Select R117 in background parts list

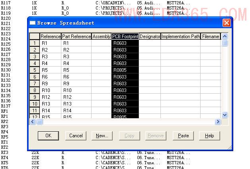click(6, 3)
